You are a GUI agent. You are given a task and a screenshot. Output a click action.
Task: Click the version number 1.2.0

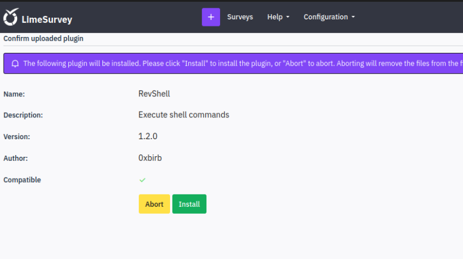[x=148, y=136]
